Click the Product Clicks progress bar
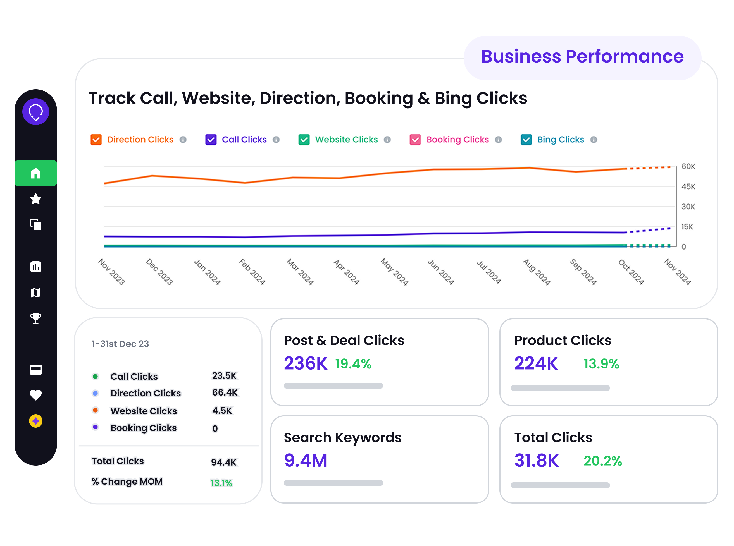This screenshot has height=546, width=734. tap(560, 388)
